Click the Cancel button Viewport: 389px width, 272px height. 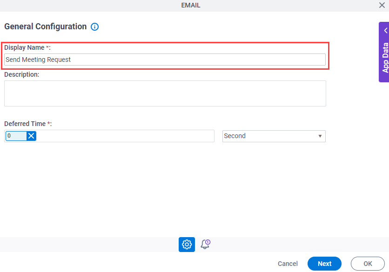(x=288, y=264)
